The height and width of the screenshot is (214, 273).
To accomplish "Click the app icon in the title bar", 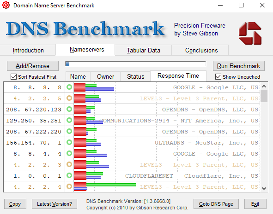I will [x=6, y=5].
